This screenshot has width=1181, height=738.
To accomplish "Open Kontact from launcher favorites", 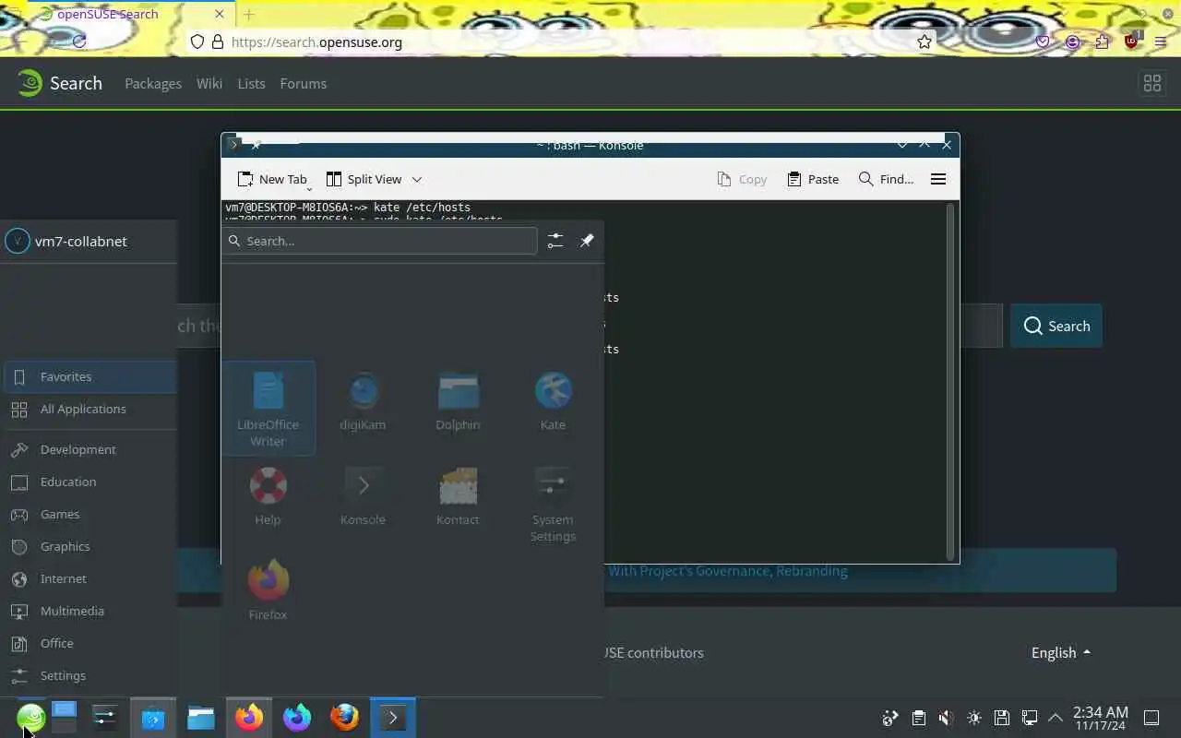I will click(458, 495).
